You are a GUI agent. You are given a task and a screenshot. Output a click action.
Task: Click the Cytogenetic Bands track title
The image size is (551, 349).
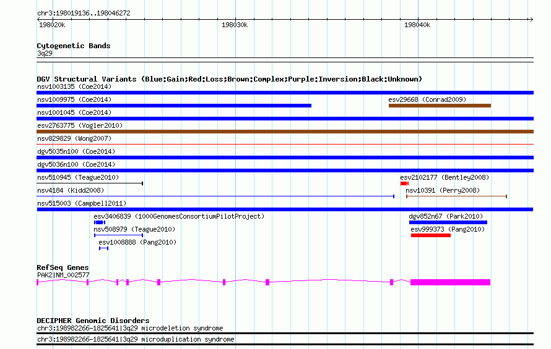point(74,46)
